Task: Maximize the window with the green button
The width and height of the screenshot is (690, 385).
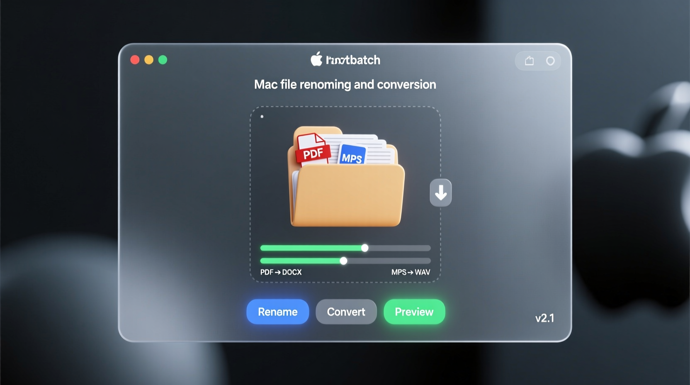Action: tap(163, 60)
